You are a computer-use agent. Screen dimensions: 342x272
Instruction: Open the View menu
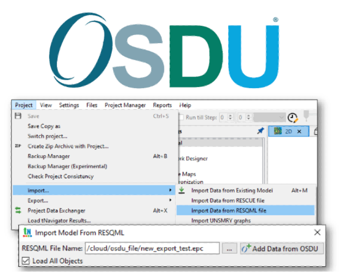46,105
